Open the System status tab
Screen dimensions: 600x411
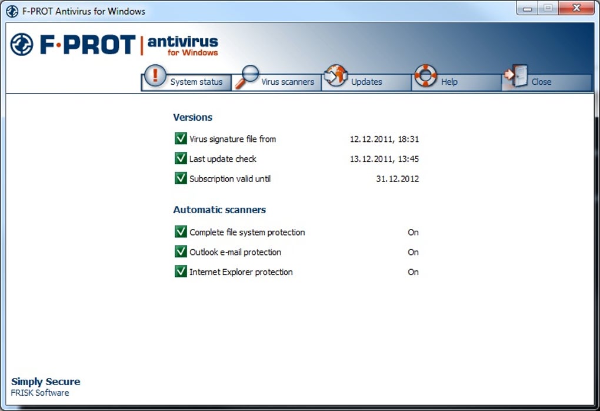(x=186, y=82)
